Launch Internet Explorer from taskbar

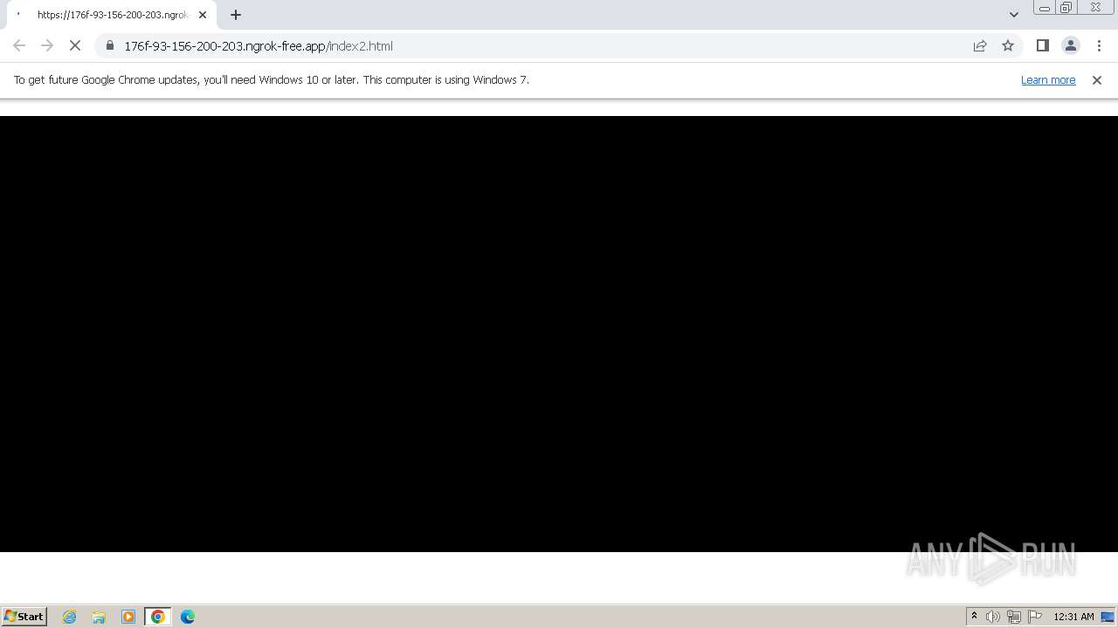(70, 617)
